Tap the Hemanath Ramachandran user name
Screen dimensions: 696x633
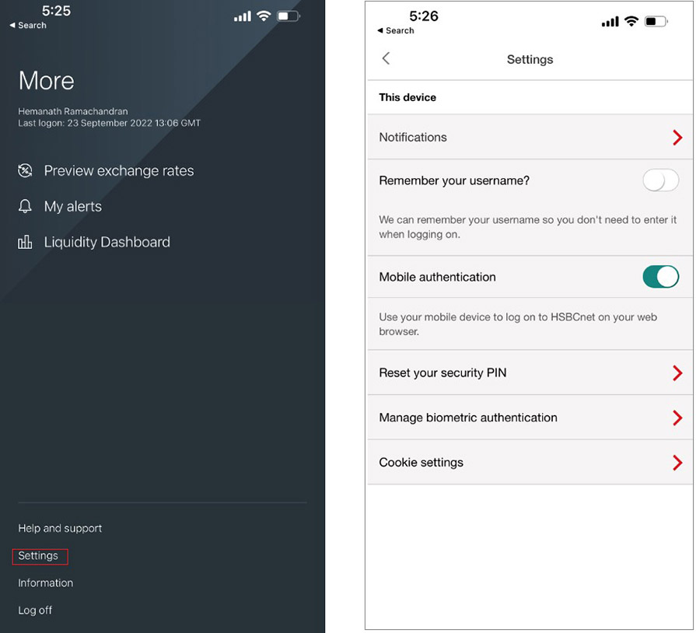(x=73, y=112)
